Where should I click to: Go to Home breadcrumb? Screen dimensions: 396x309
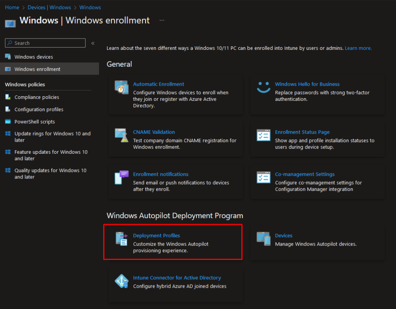pyautogui.click(x=12, y=7)
